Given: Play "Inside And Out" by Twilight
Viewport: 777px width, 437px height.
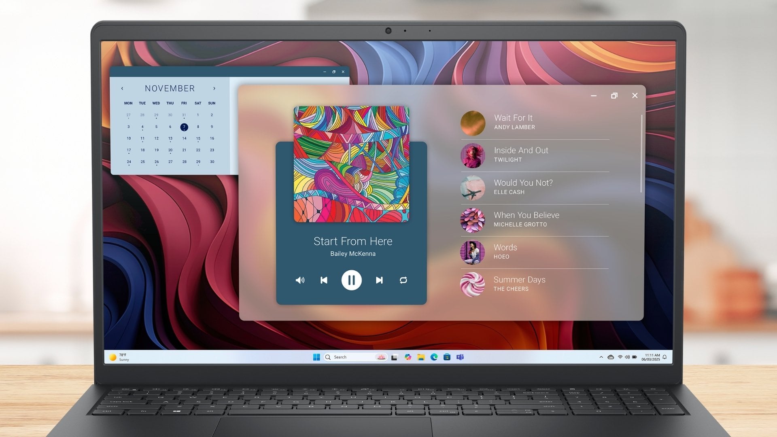Looking at the screenshot, I should [x=521, y=154].
